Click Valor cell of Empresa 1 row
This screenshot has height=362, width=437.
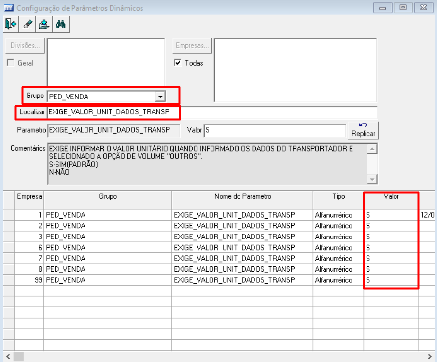coord(390,215)
